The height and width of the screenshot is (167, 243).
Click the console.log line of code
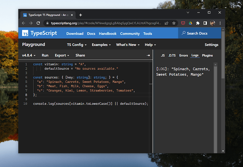pyautogui.click(x=91, y=104)
